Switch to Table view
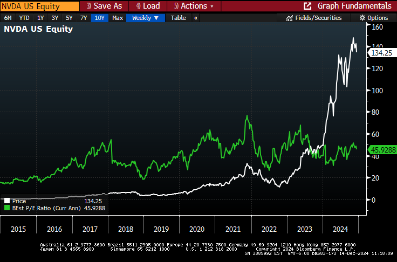 [x=178, y=18]
